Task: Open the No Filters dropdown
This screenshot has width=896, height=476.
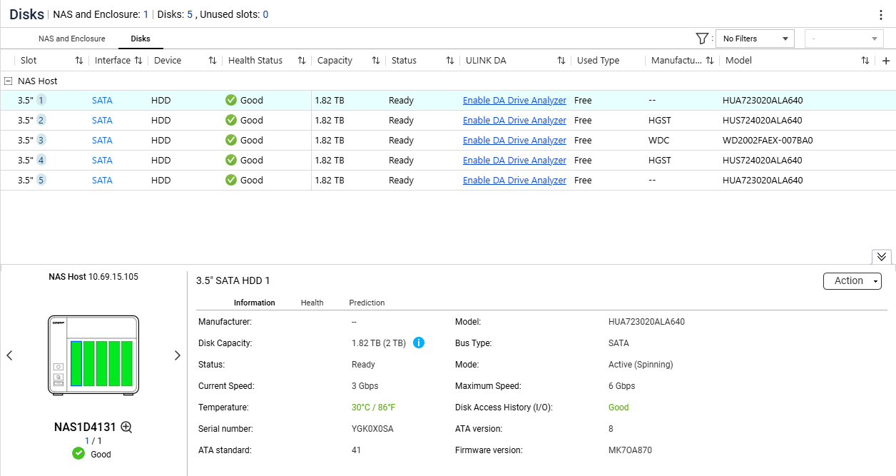Action: point(755,39)
